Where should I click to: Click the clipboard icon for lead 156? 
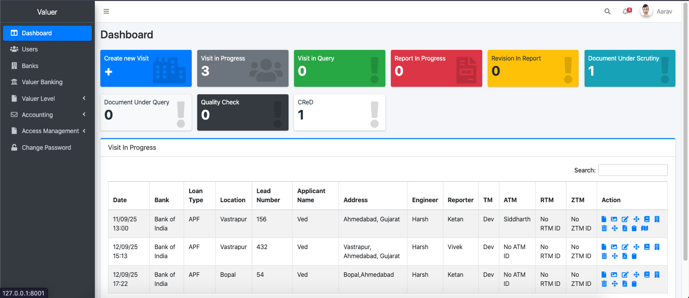click(634, 228)
